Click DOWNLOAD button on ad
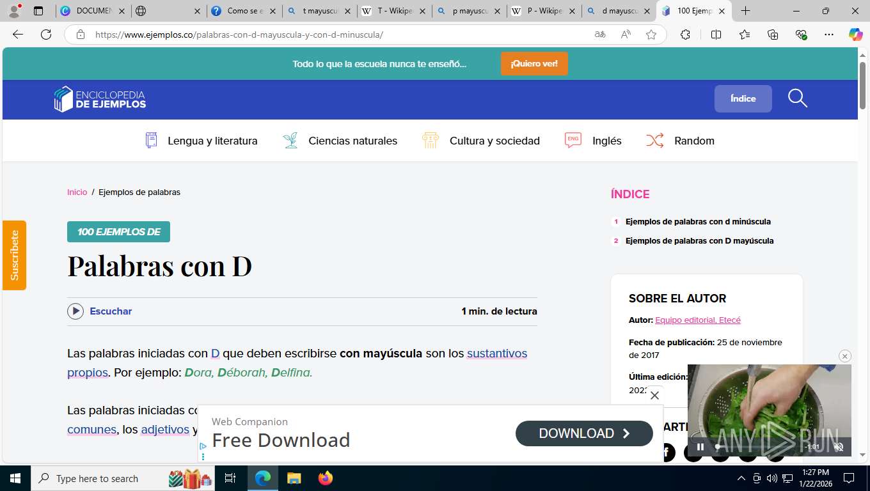 [x=584, y=433]
